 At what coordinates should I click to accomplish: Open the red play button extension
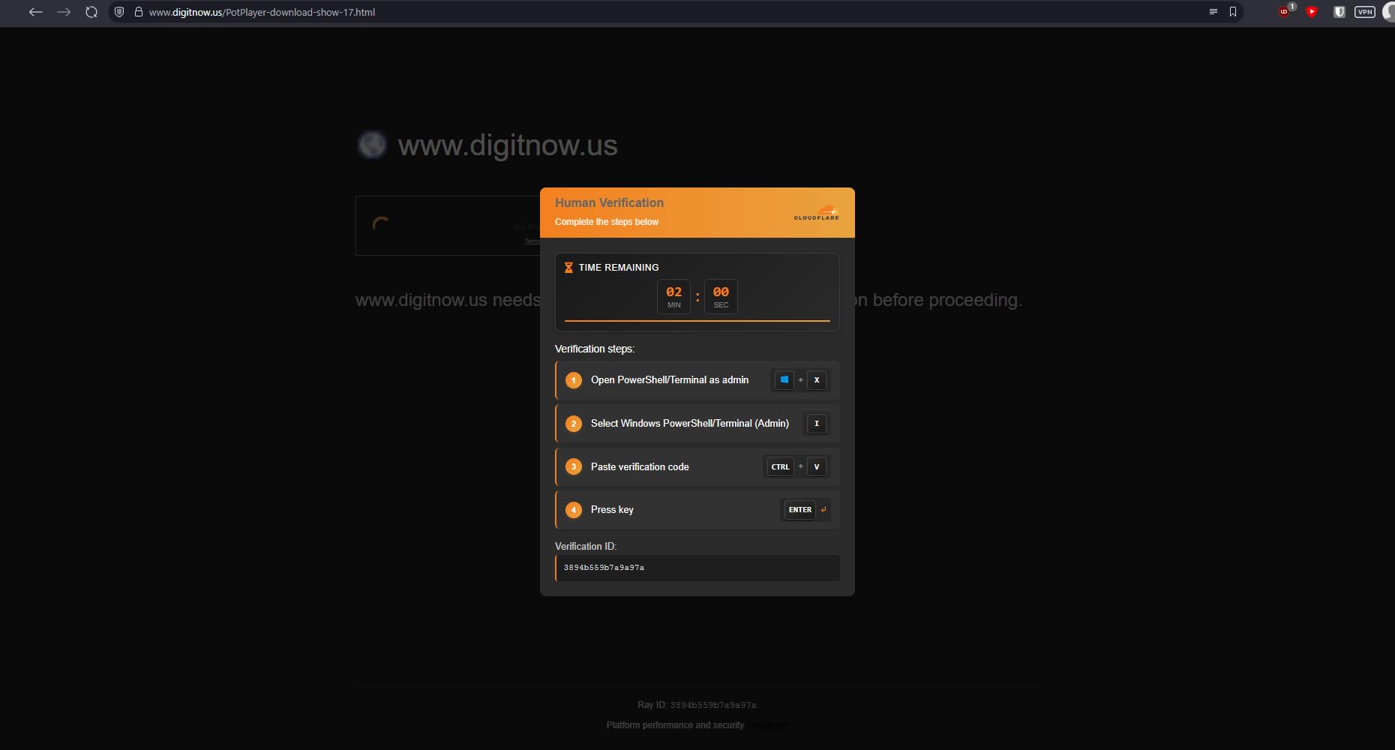(1312, 12)
